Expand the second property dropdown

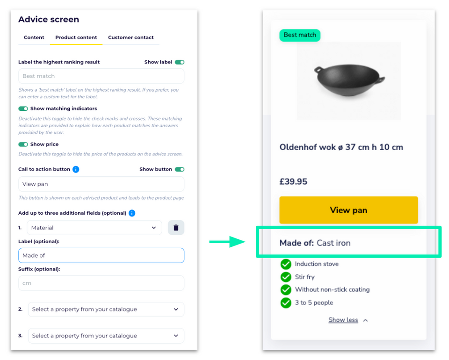106,310
